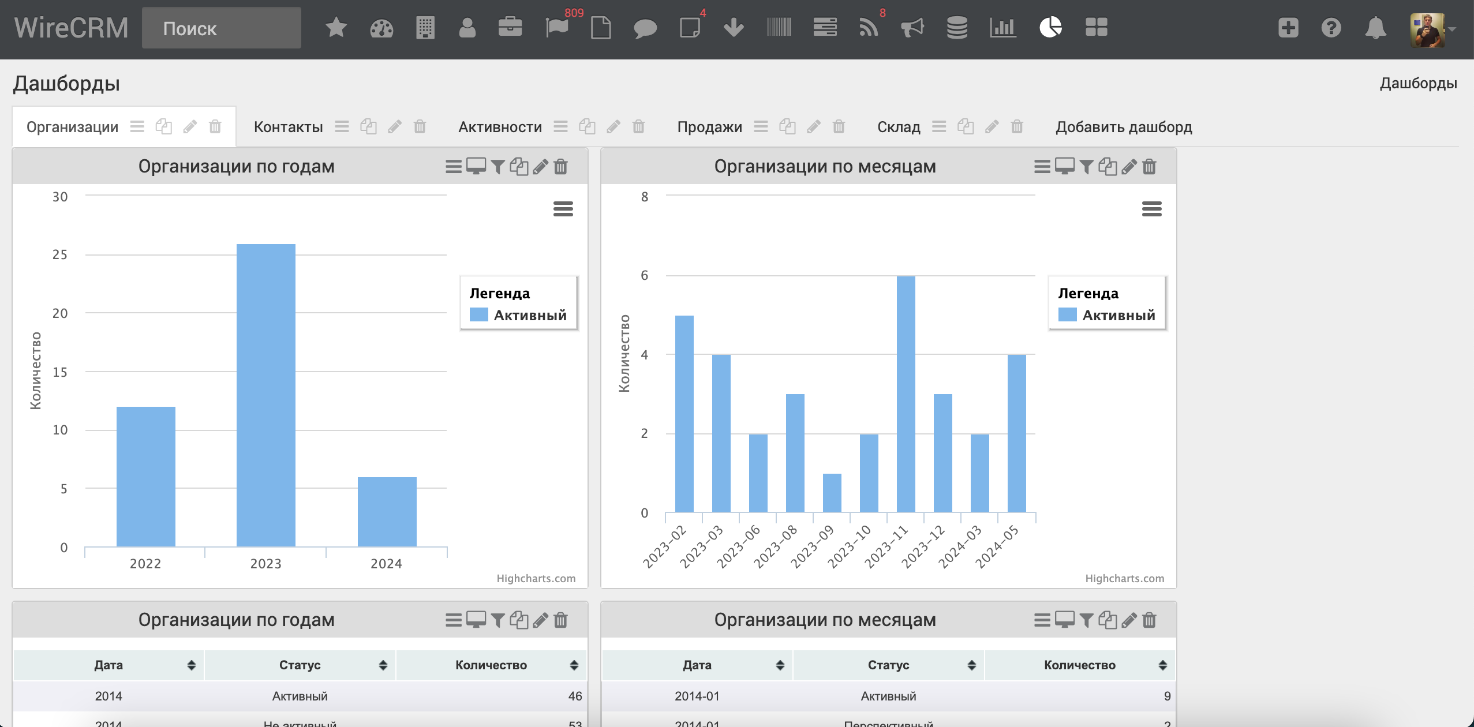This screenshot has width=1474, height=727.
Task: Open filter on Организации по месяцам table widget
Action: click(1086, 620)
